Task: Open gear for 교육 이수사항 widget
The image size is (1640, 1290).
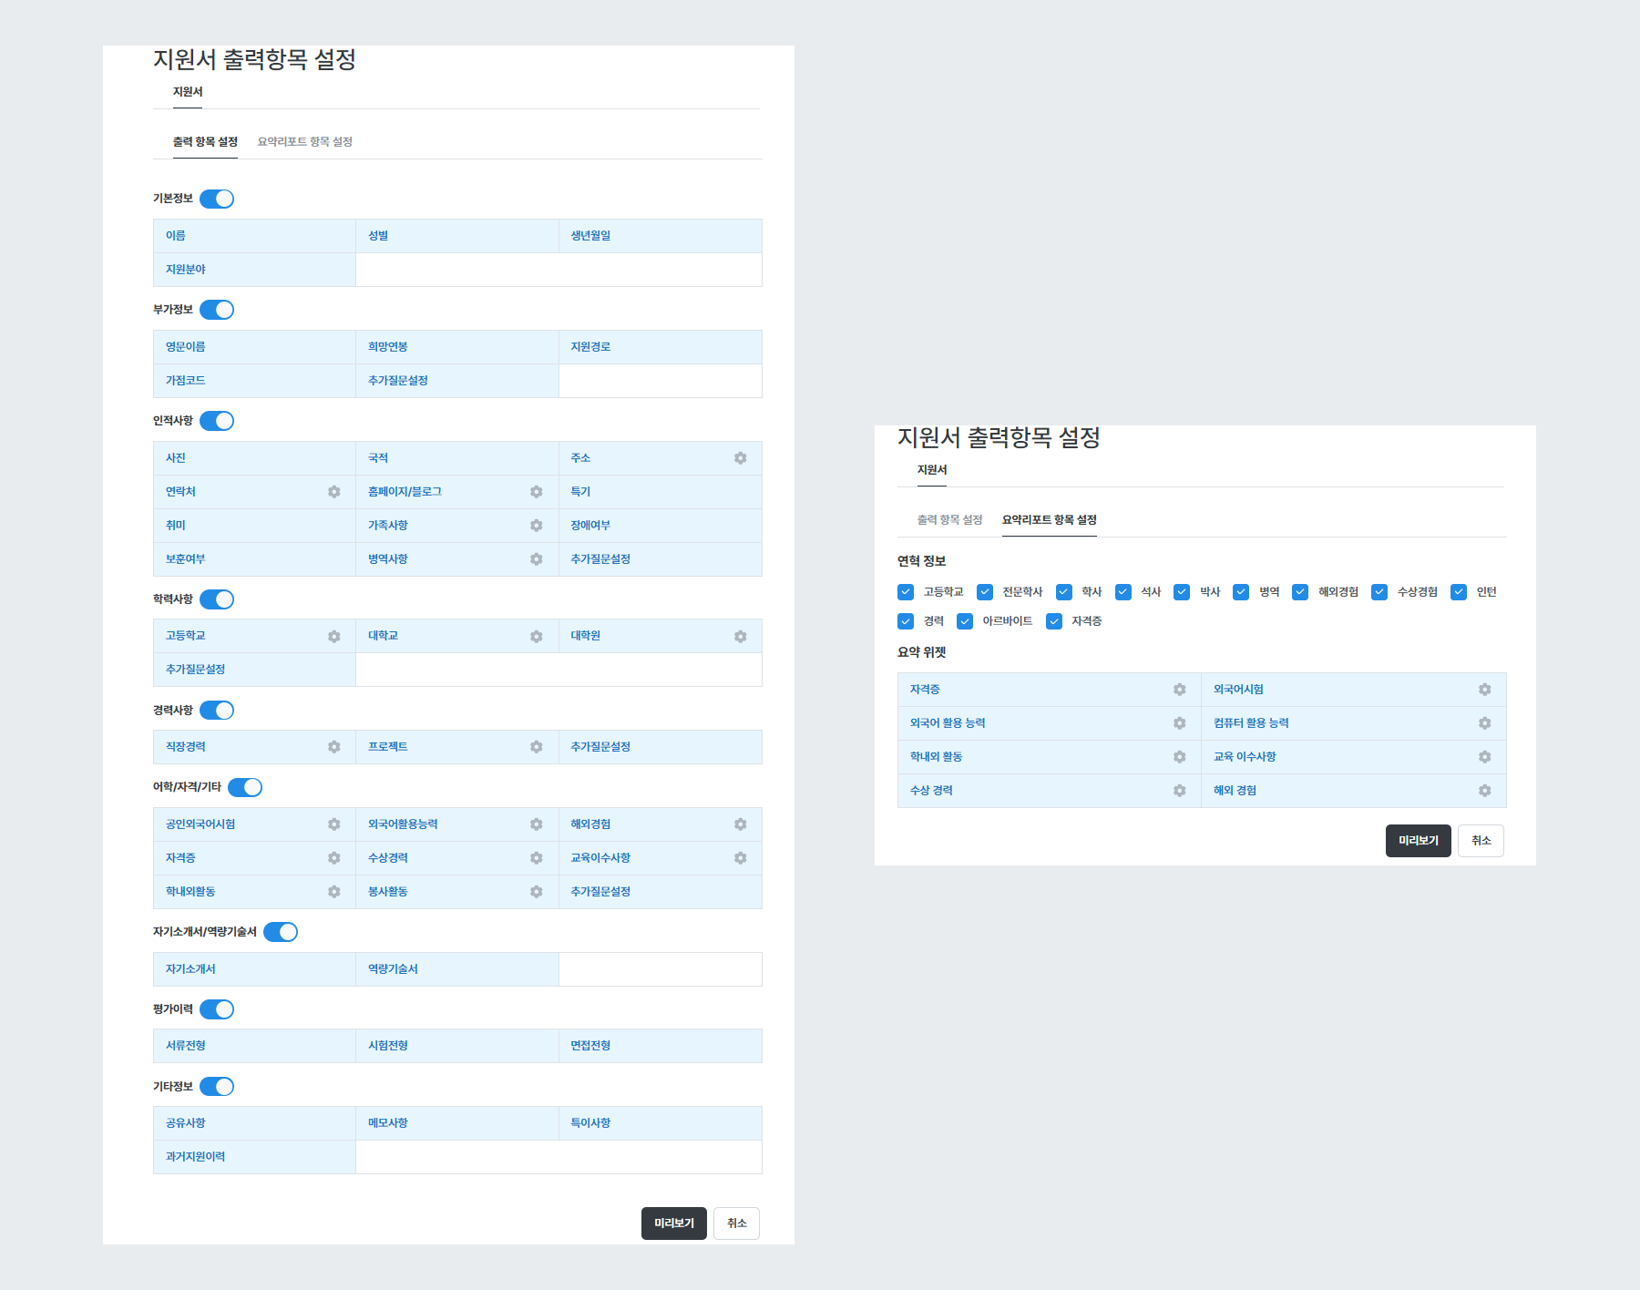Action: [x=1485, y=757]
